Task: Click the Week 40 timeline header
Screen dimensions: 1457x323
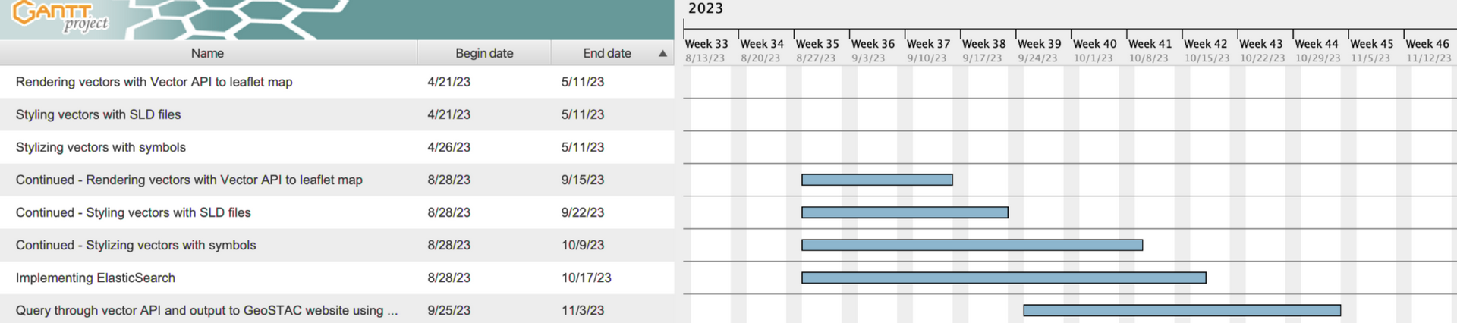Action: coord(1094,44)
